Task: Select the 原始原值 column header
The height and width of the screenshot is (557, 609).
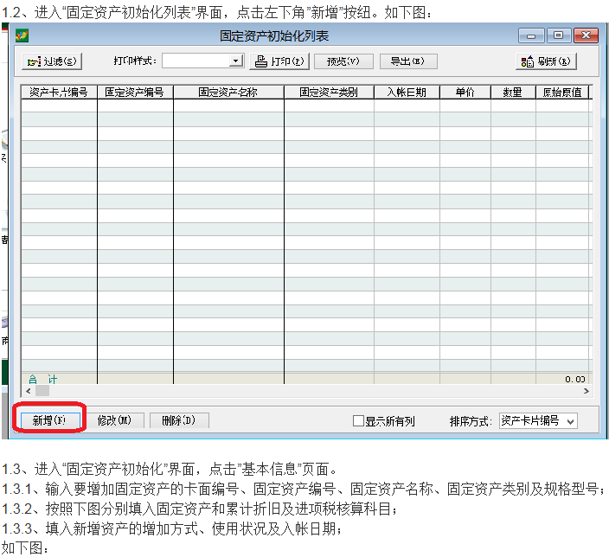Action: tap(562, 93)
